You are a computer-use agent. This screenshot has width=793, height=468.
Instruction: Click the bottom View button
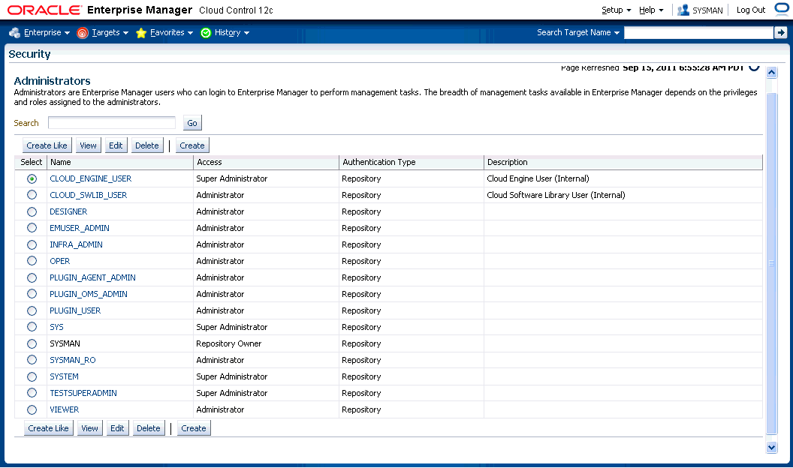click(x=89, y=428)
